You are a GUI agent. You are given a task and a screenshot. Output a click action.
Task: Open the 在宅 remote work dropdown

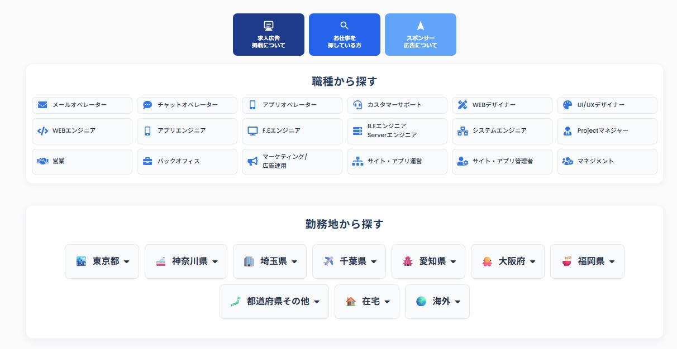pyautogui.click(x=367, y=301)
